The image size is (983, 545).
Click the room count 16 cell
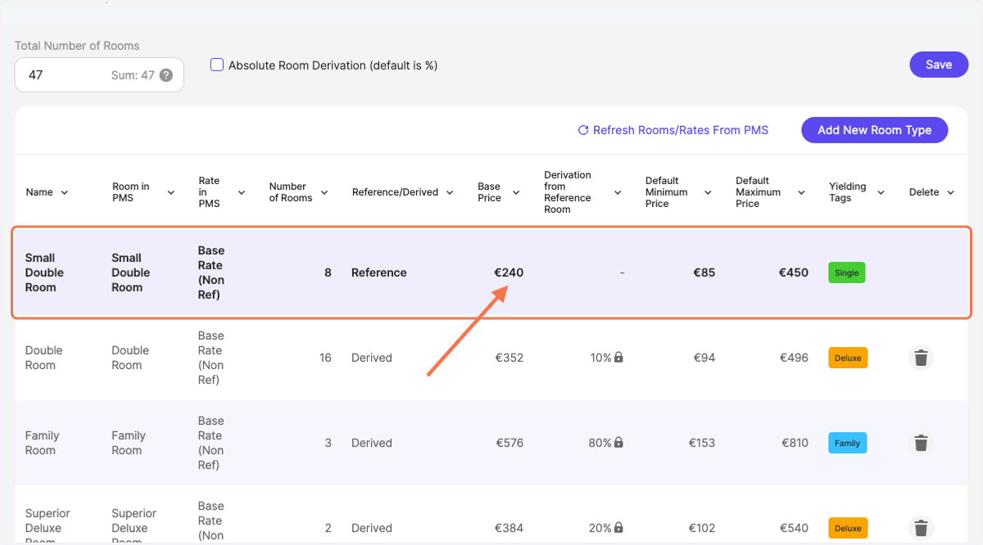325,358
